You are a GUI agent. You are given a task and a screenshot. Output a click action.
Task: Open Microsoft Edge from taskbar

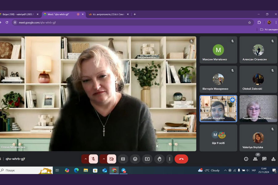[x=76, y=170]
